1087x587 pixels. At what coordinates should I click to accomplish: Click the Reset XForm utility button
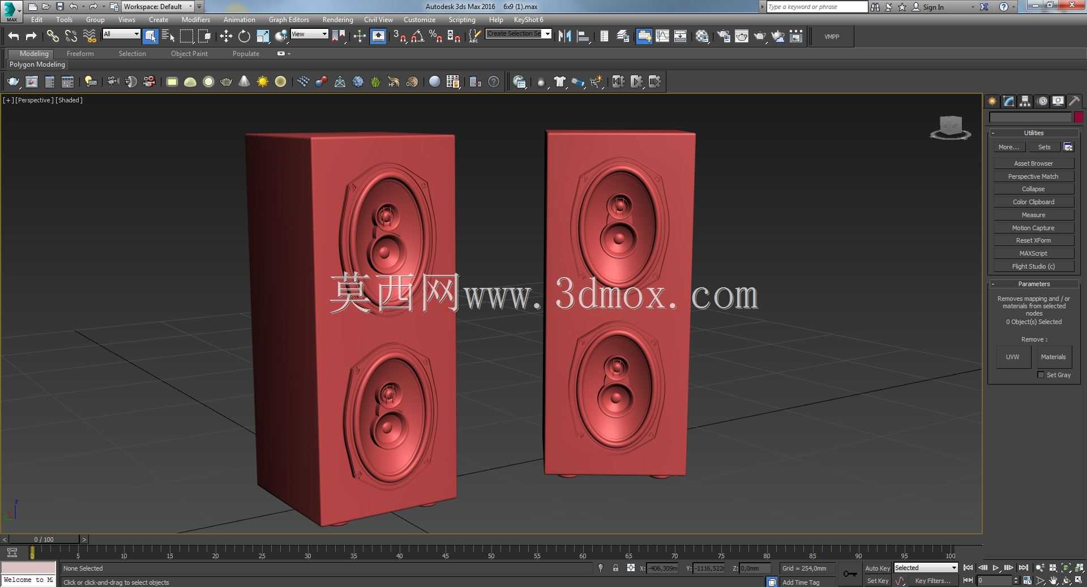(1033, 240)
